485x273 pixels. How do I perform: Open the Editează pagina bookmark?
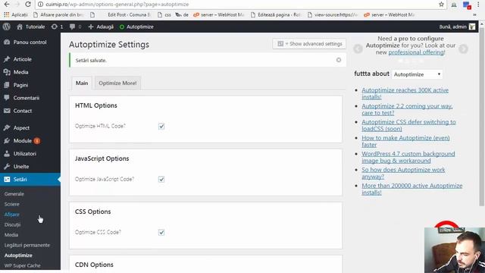point(276,14)
